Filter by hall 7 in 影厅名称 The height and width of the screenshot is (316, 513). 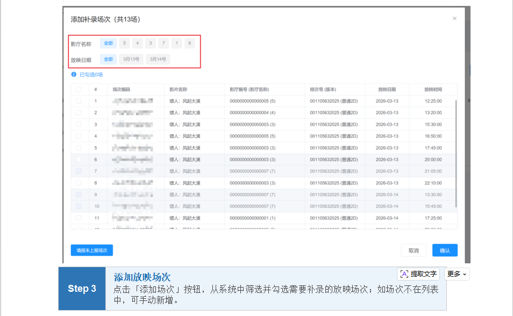tap(163, 44)
